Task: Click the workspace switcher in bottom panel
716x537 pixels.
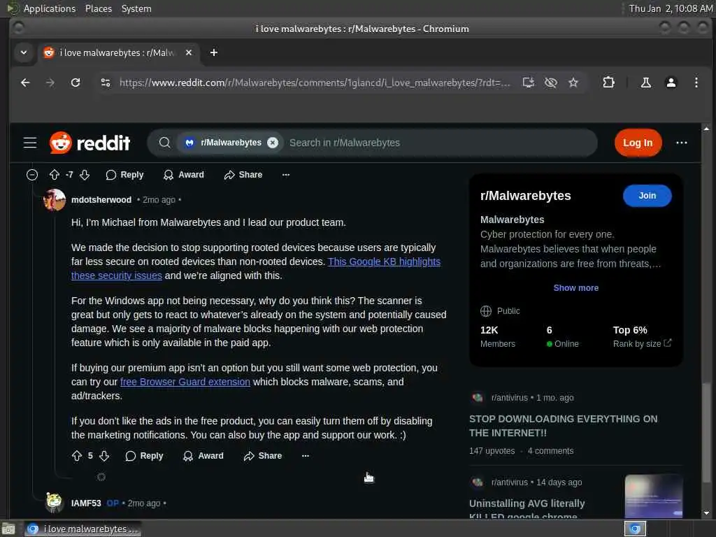Action: [635, 529]
